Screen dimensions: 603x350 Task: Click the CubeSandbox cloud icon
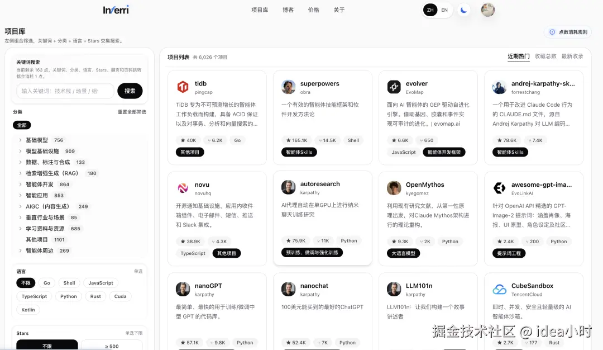(500, 289)
